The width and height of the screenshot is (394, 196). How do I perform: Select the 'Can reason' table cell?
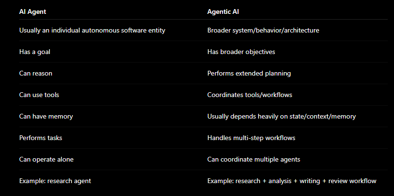36,73
